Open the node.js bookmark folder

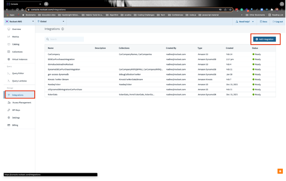click(191, 15)
